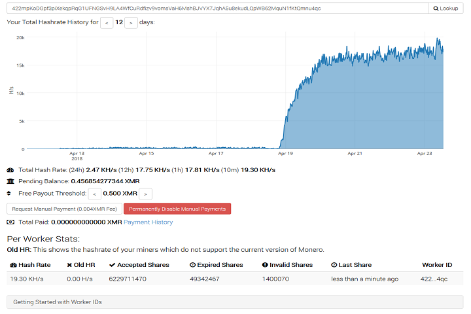Click the payout threshold sort arrows icon

9,193
